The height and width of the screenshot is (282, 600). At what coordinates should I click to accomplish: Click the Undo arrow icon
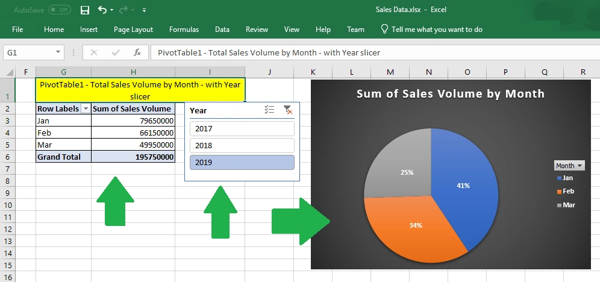coord(102,10)
